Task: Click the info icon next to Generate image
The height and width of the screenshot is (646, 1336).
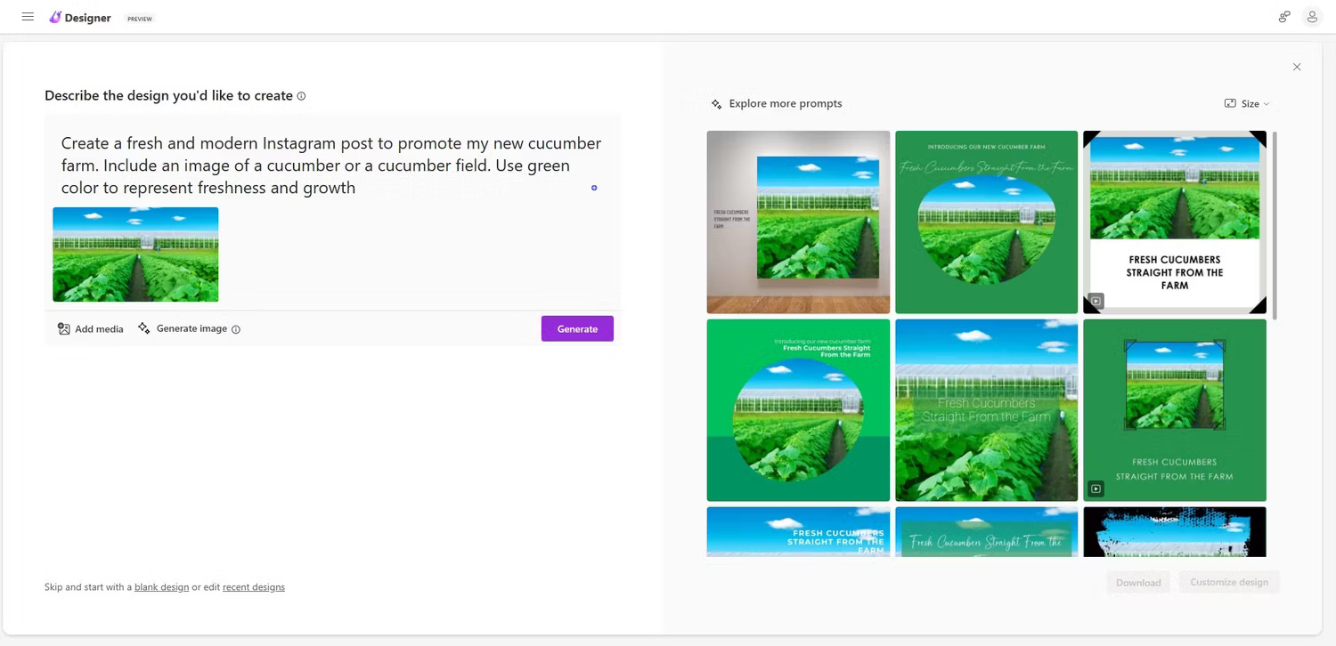Action: (x=236, y=329)
